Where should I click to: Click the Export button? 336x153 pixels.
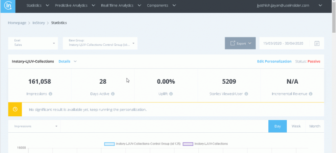point(240,43)
